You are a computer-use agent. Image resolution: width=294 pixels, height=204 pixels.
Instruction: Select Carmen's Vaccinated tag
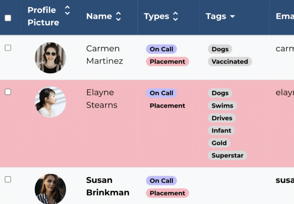(230, 62)
